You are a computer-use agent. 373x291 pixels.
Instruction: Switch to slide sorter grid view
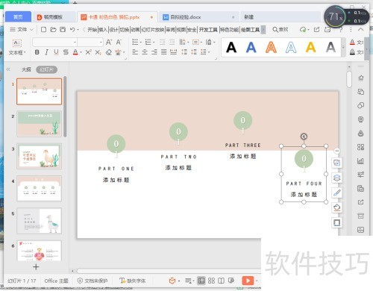[211, 281]
